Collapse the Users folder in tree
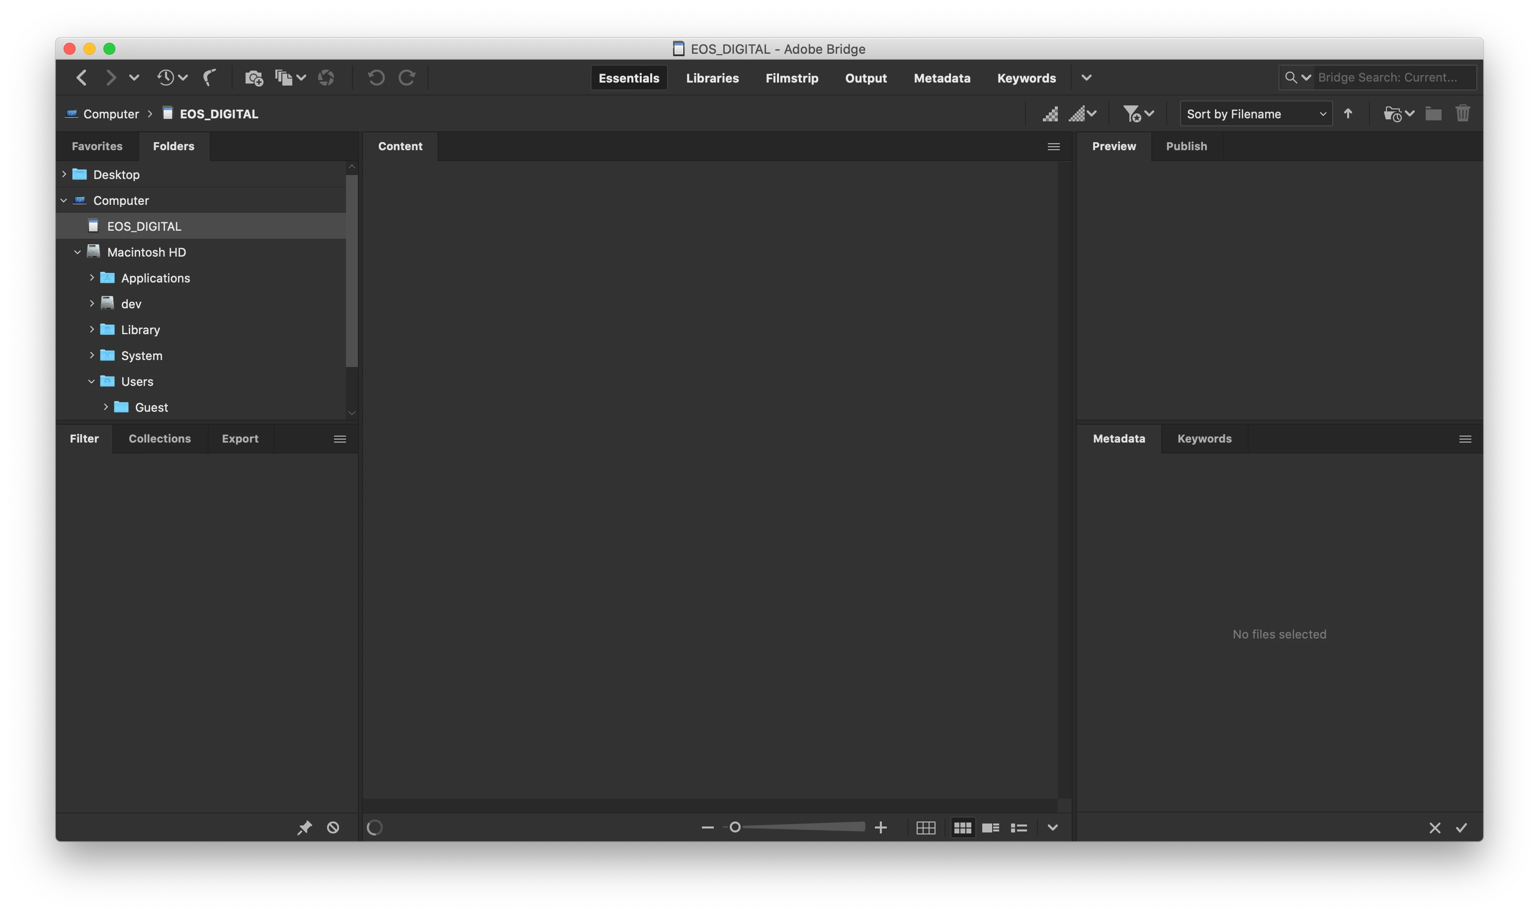 [92, 381]
